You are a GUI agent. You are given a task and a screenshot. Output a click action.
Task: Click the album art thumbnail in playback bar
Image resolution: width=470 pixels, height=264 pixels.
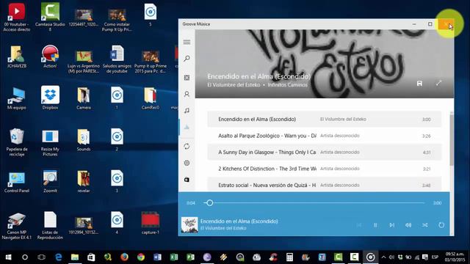(x=189, y=225)
